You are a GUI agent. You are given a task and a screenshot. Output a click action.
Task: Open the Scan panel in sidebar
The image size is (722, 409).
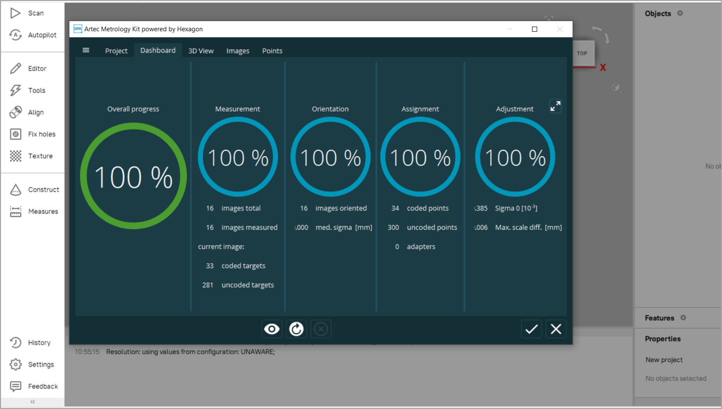click(27, 13)
